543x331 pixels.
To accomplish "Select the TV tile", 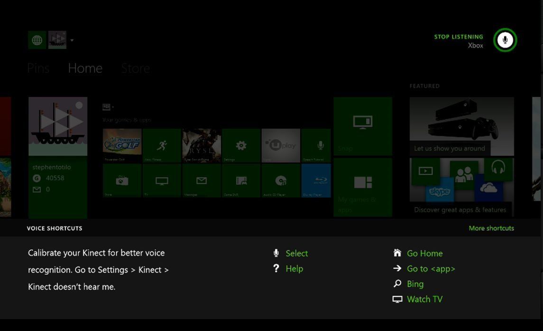I will (x=161, y=180).
